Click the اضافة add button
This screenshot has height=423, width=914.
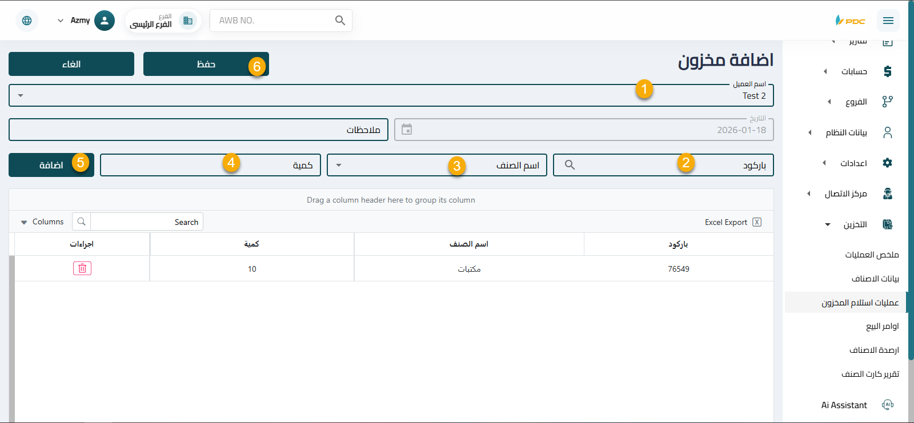[51, 165]
